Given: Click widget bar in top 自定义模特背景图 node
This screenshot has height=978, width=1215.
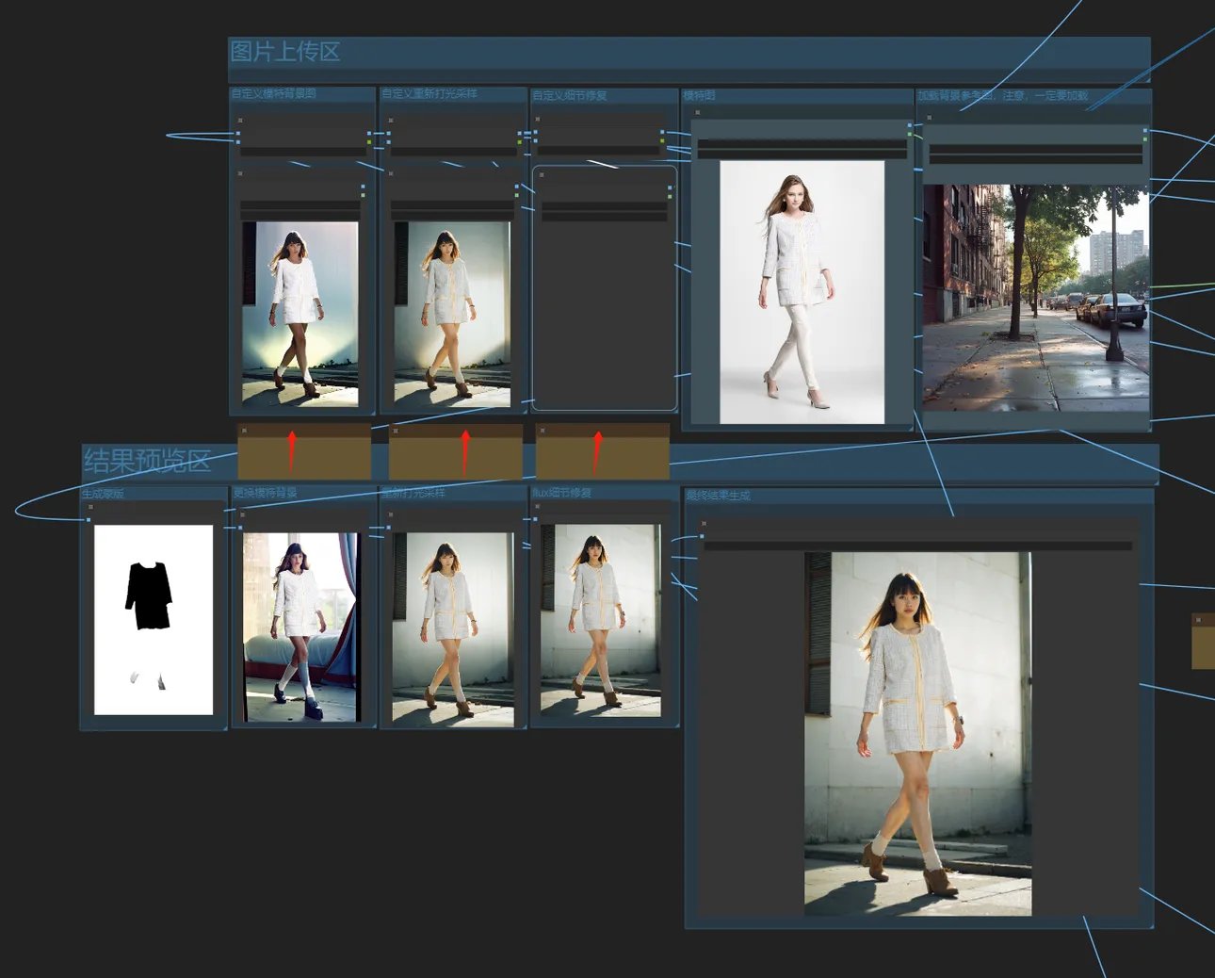Looking at the screenshot, I should coord(303,151).
